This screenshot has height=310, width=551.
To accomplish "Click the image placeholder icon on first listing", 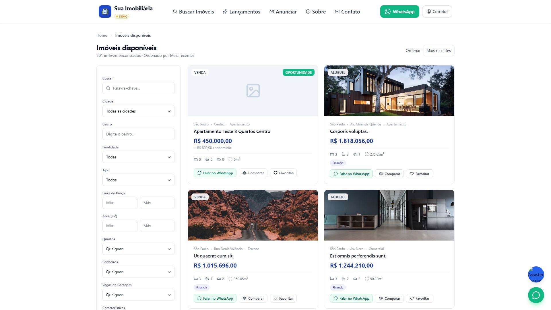I will [253, 91].
